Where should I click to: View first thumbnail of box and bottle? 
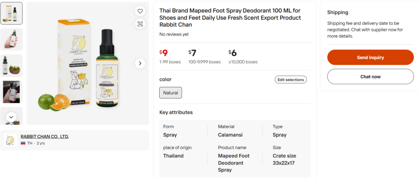(11, 13)
